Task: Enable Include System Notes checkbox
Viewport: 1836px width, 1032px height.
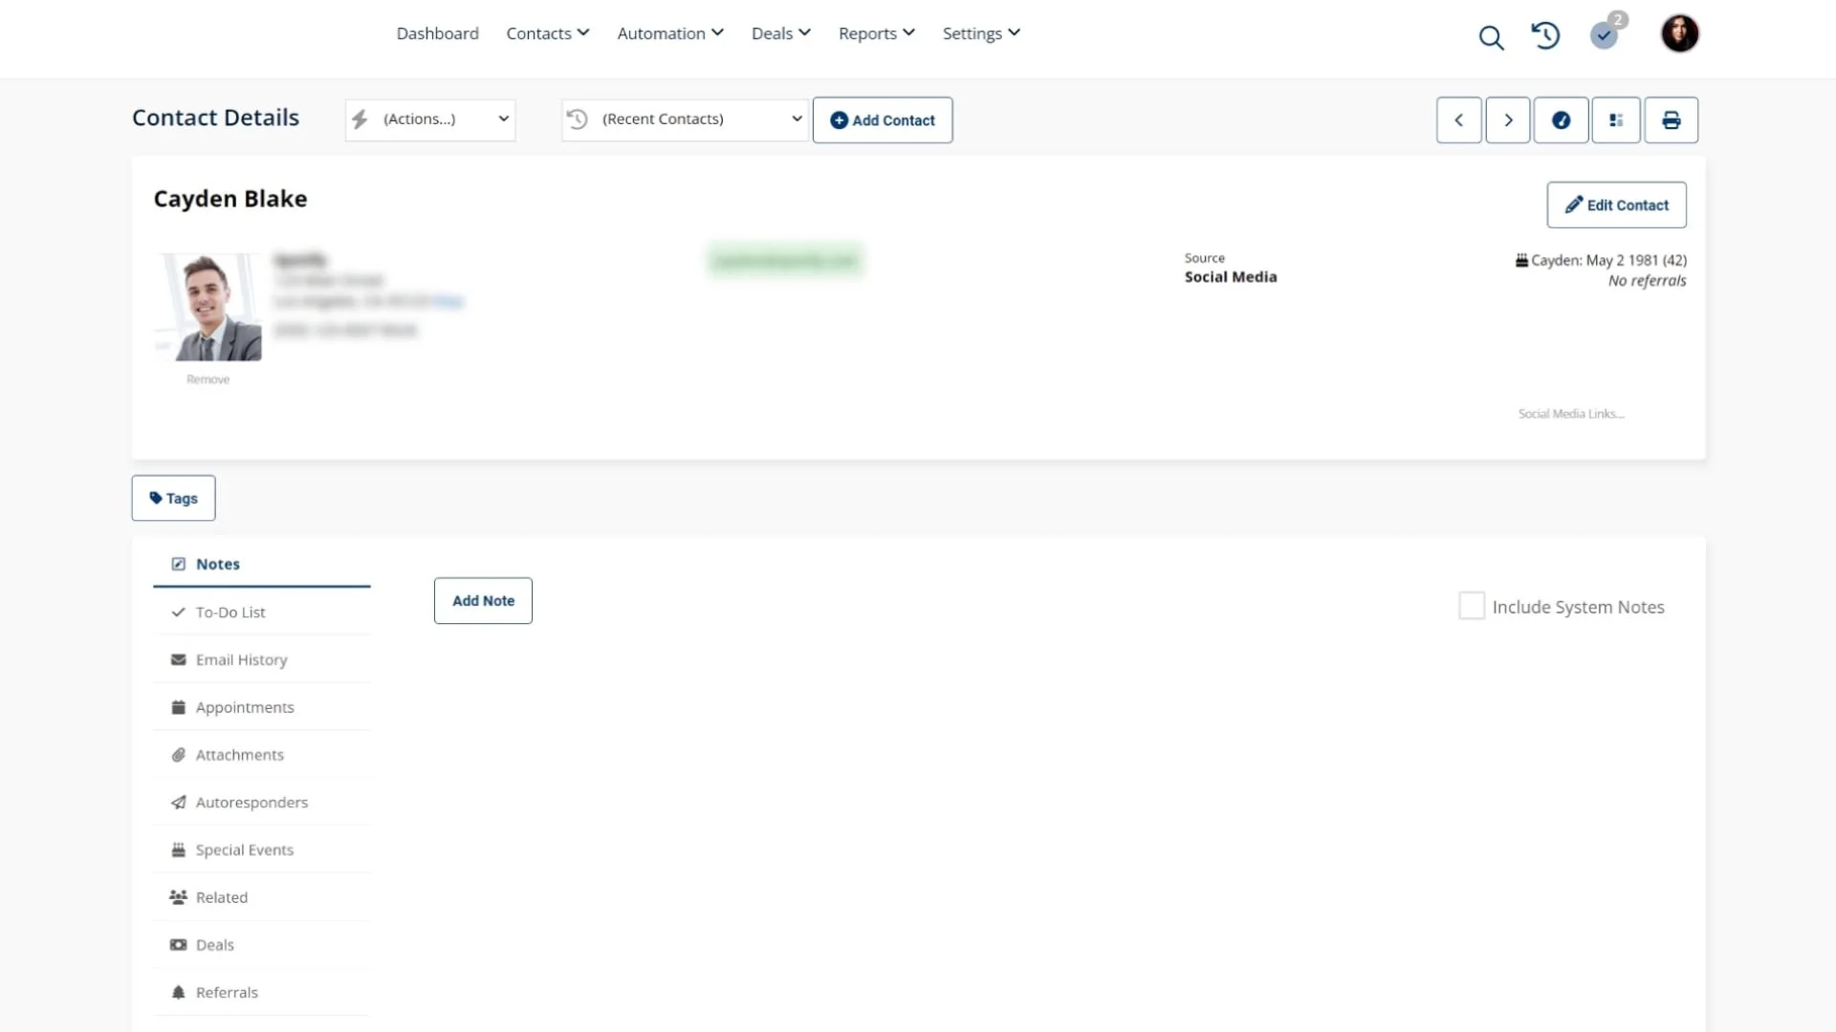Action: click(1472, 606)
